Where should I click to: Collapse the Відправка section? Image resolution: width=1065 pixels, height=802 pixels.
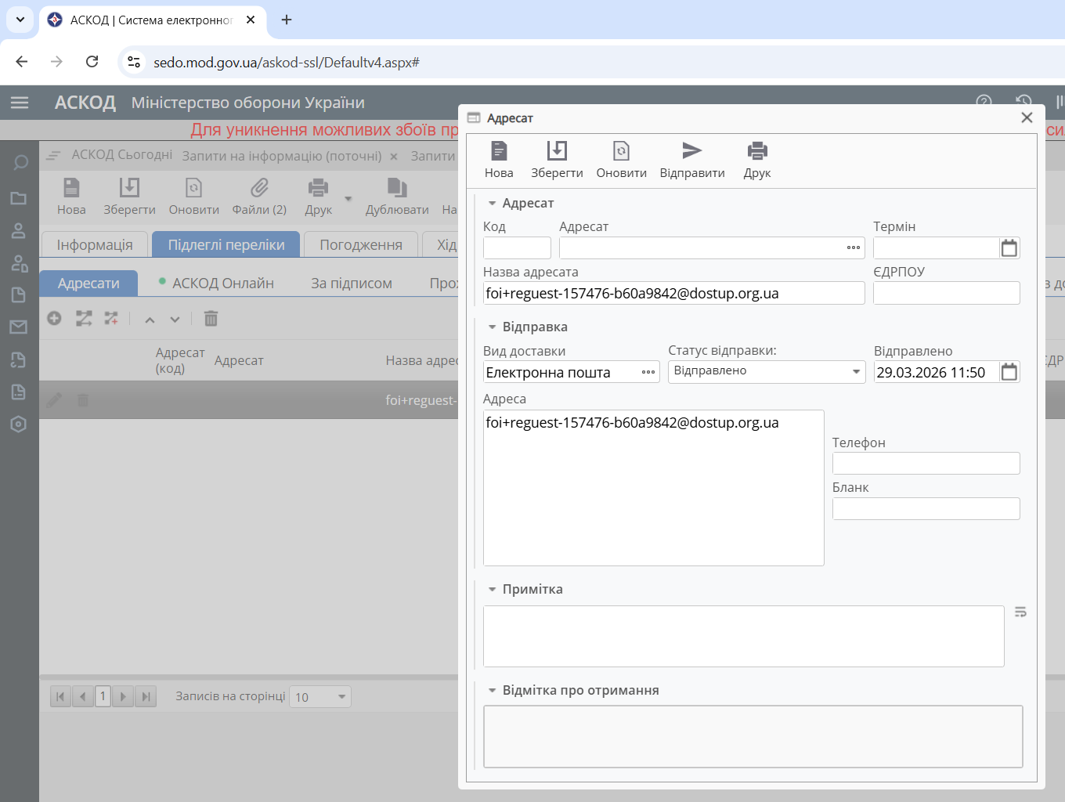493,327
